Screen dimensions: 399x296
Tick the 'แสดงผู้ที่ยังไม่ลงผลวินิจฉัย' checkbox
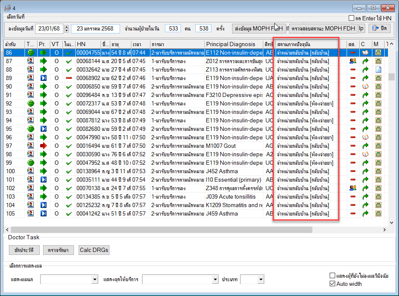332,276
